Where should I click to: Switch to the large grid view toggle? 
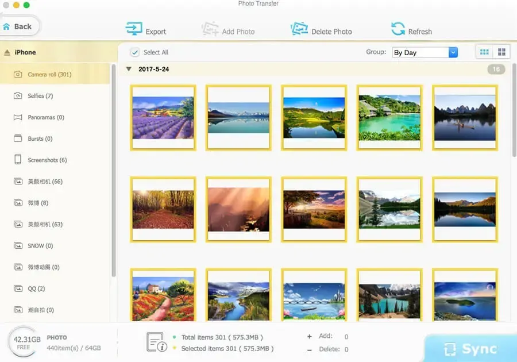501,51
